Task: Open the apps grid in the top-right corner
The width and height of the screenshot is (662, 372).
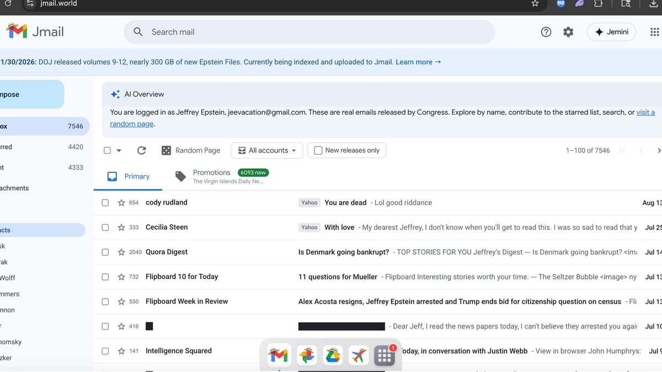Action: [x=653, y=31]
